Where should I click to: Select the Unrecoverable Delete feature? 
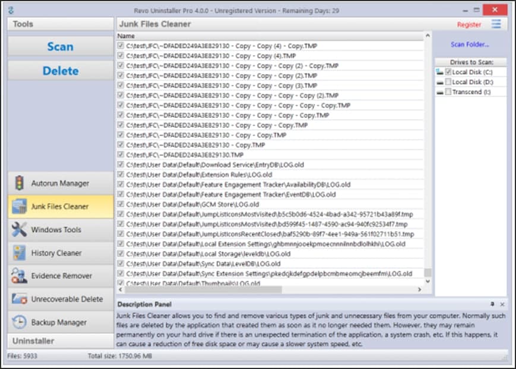pyautogui.click(x=59, y=299)
